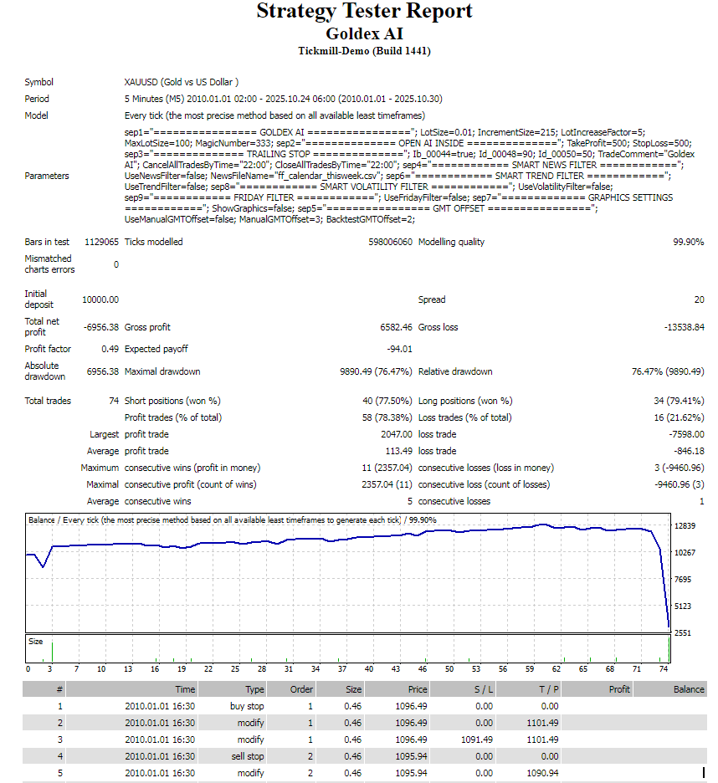Click the XAUUSD symbol value
This screenshot has height=783, width=718.
click(x=182, y=82)
